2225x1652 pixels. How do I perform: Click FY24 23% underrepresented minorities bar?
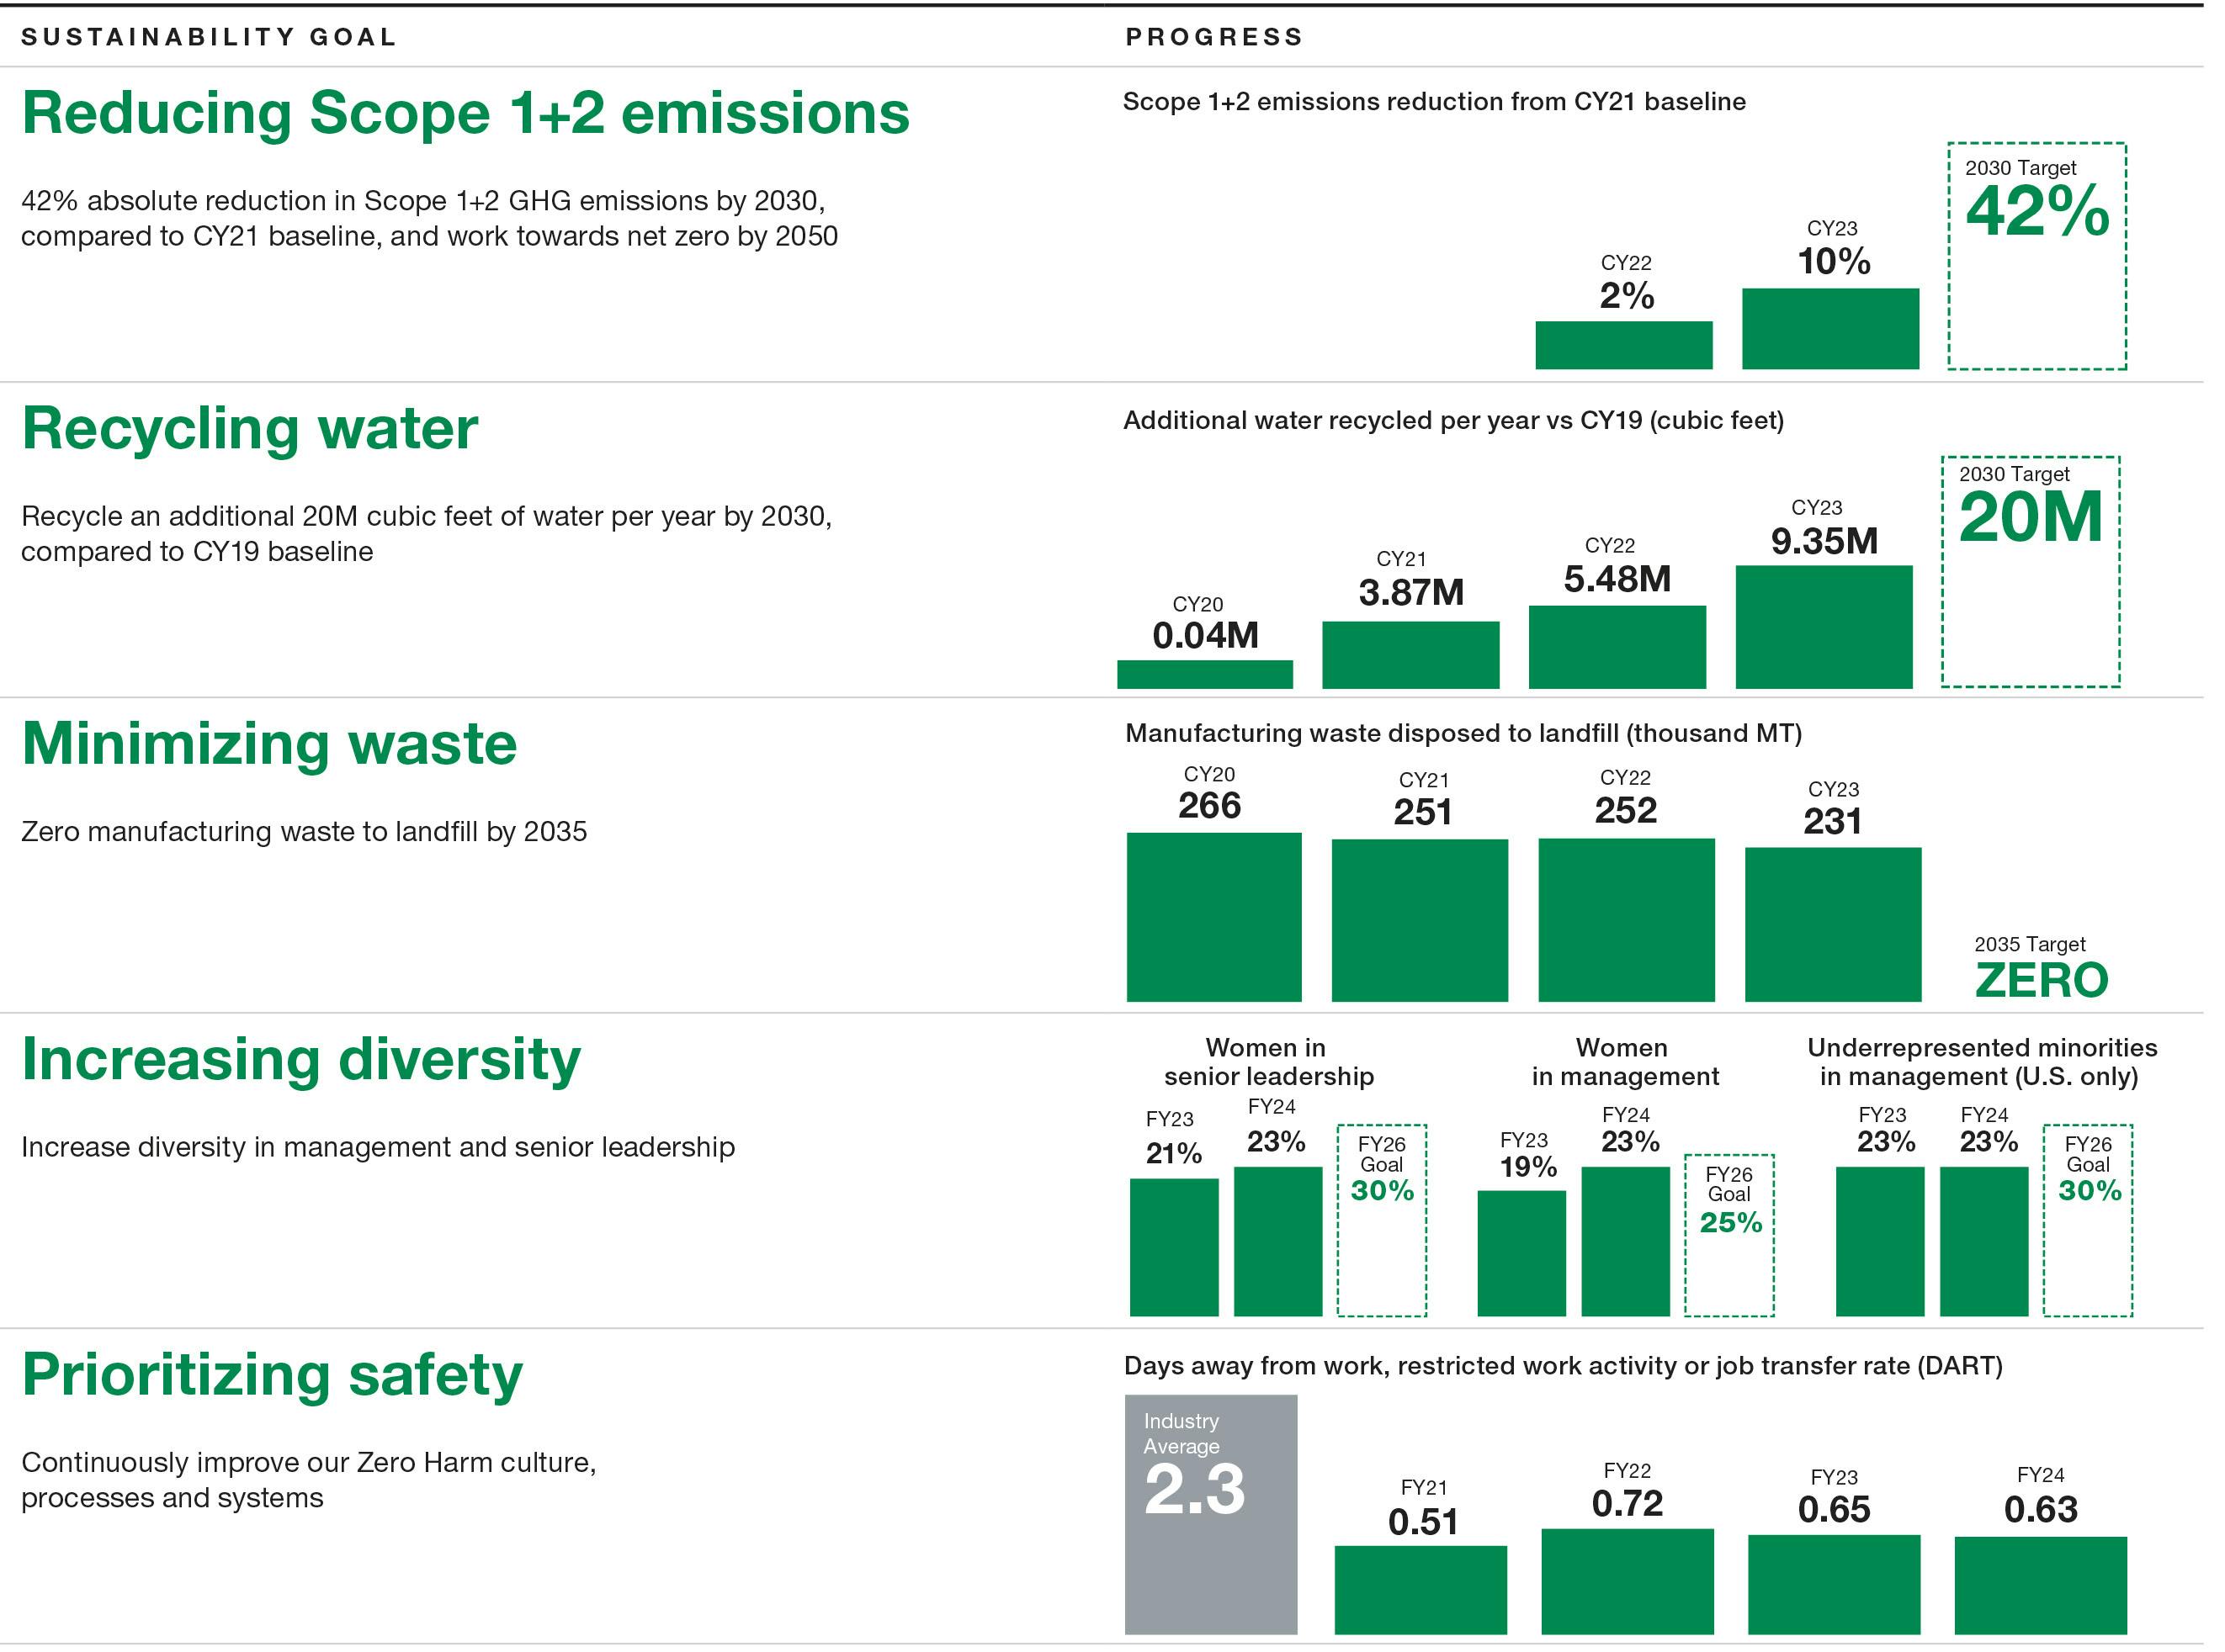point(1983,1241)
